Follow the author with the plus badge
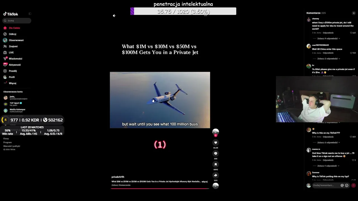The width and height of the screenshot is (358, 201). point(216,135)
